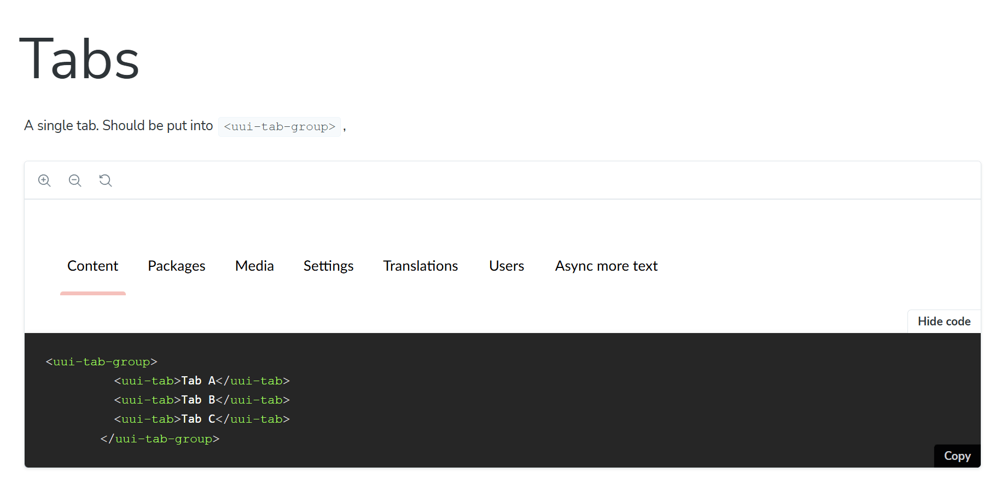Switch to the Packages tab
This screenshot has width=1007, height=496.
tap(177, 266)
